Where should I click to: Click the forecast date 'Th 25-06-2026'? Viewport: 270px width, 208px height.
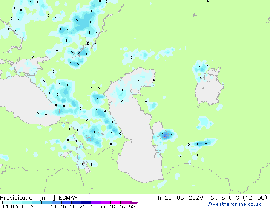coord(179,198)
